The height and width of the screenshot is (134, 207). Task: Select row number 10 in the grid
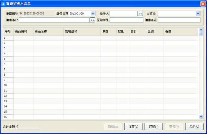click(x=8, y=86)
